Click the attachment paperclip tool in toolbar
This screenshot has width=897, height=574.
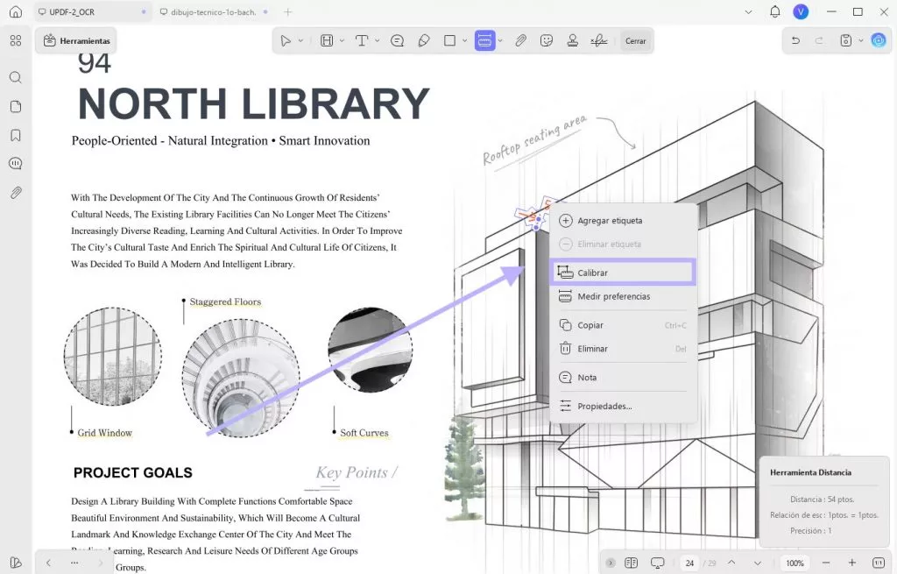tap(520, 40)
